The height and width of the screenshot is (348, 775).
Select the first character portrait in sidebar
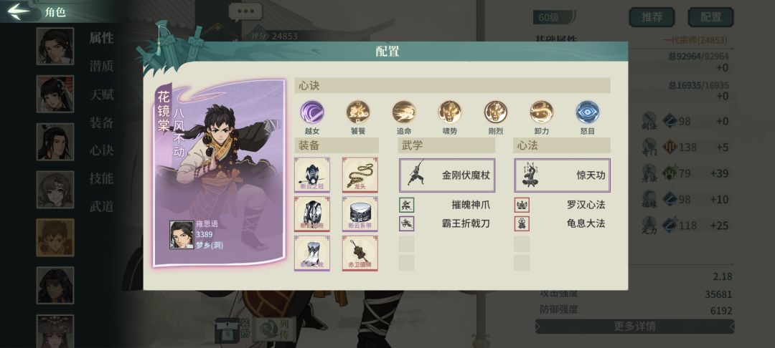tap(55, 47)
